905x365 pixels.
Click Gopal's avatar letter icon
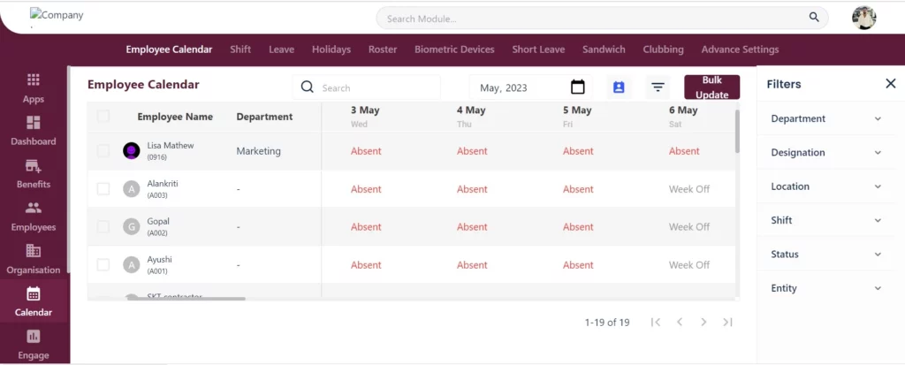[132, 227]
